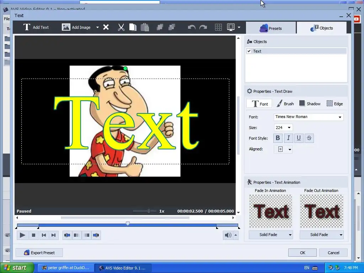364x273 pixels.
Task: Play the preview
Action: tap(22, 235)
